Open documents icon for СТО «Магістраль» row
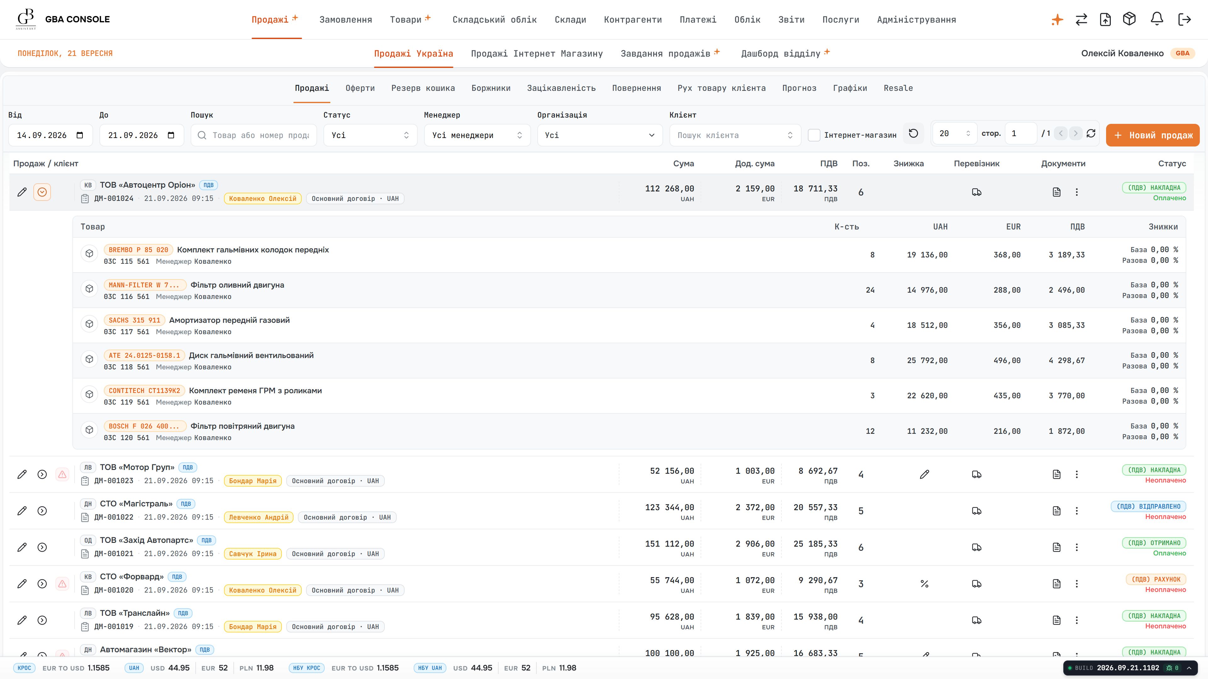1208x679 pixels. point(1057,511)
